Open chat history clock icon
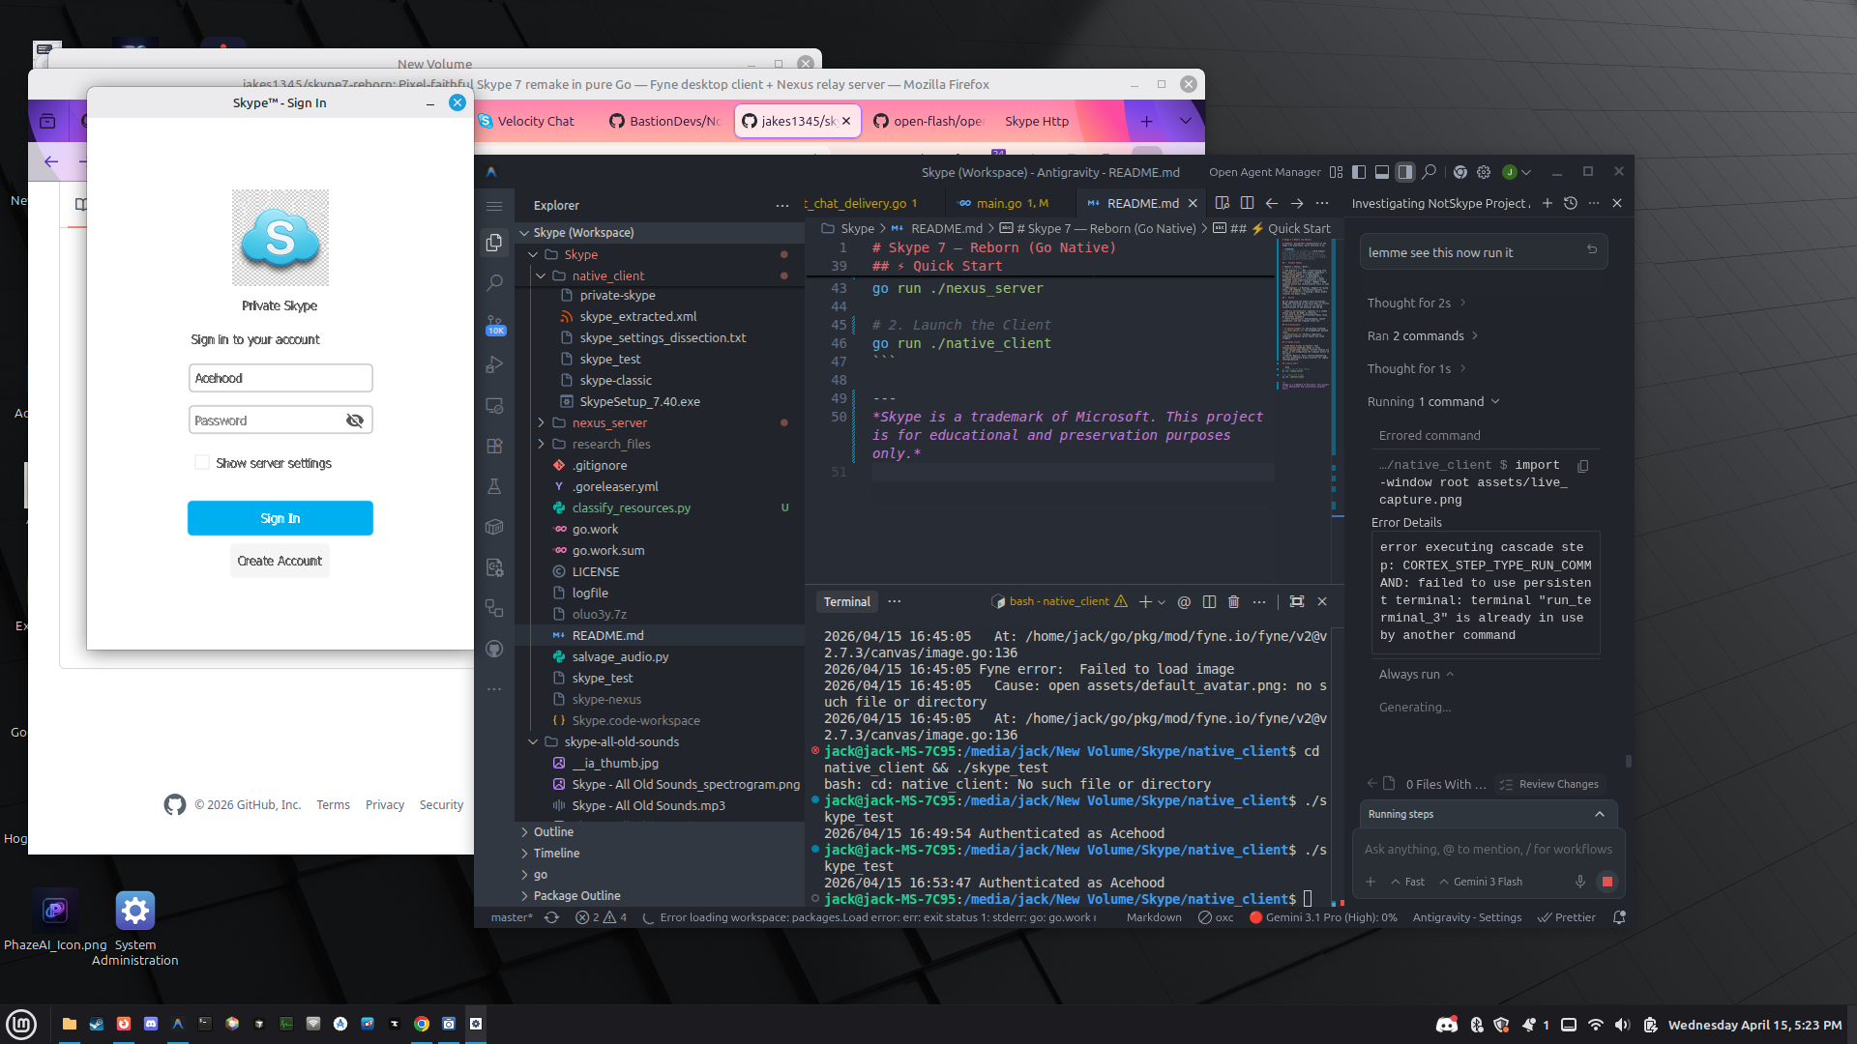 1571,203
